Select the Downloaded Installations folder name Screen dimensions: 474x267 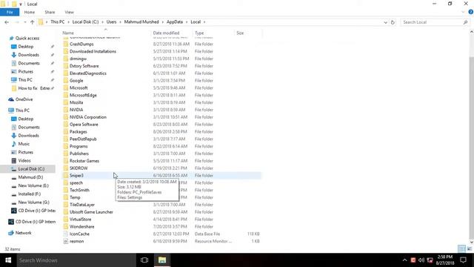pyautogui.click(x=93, y=51)
